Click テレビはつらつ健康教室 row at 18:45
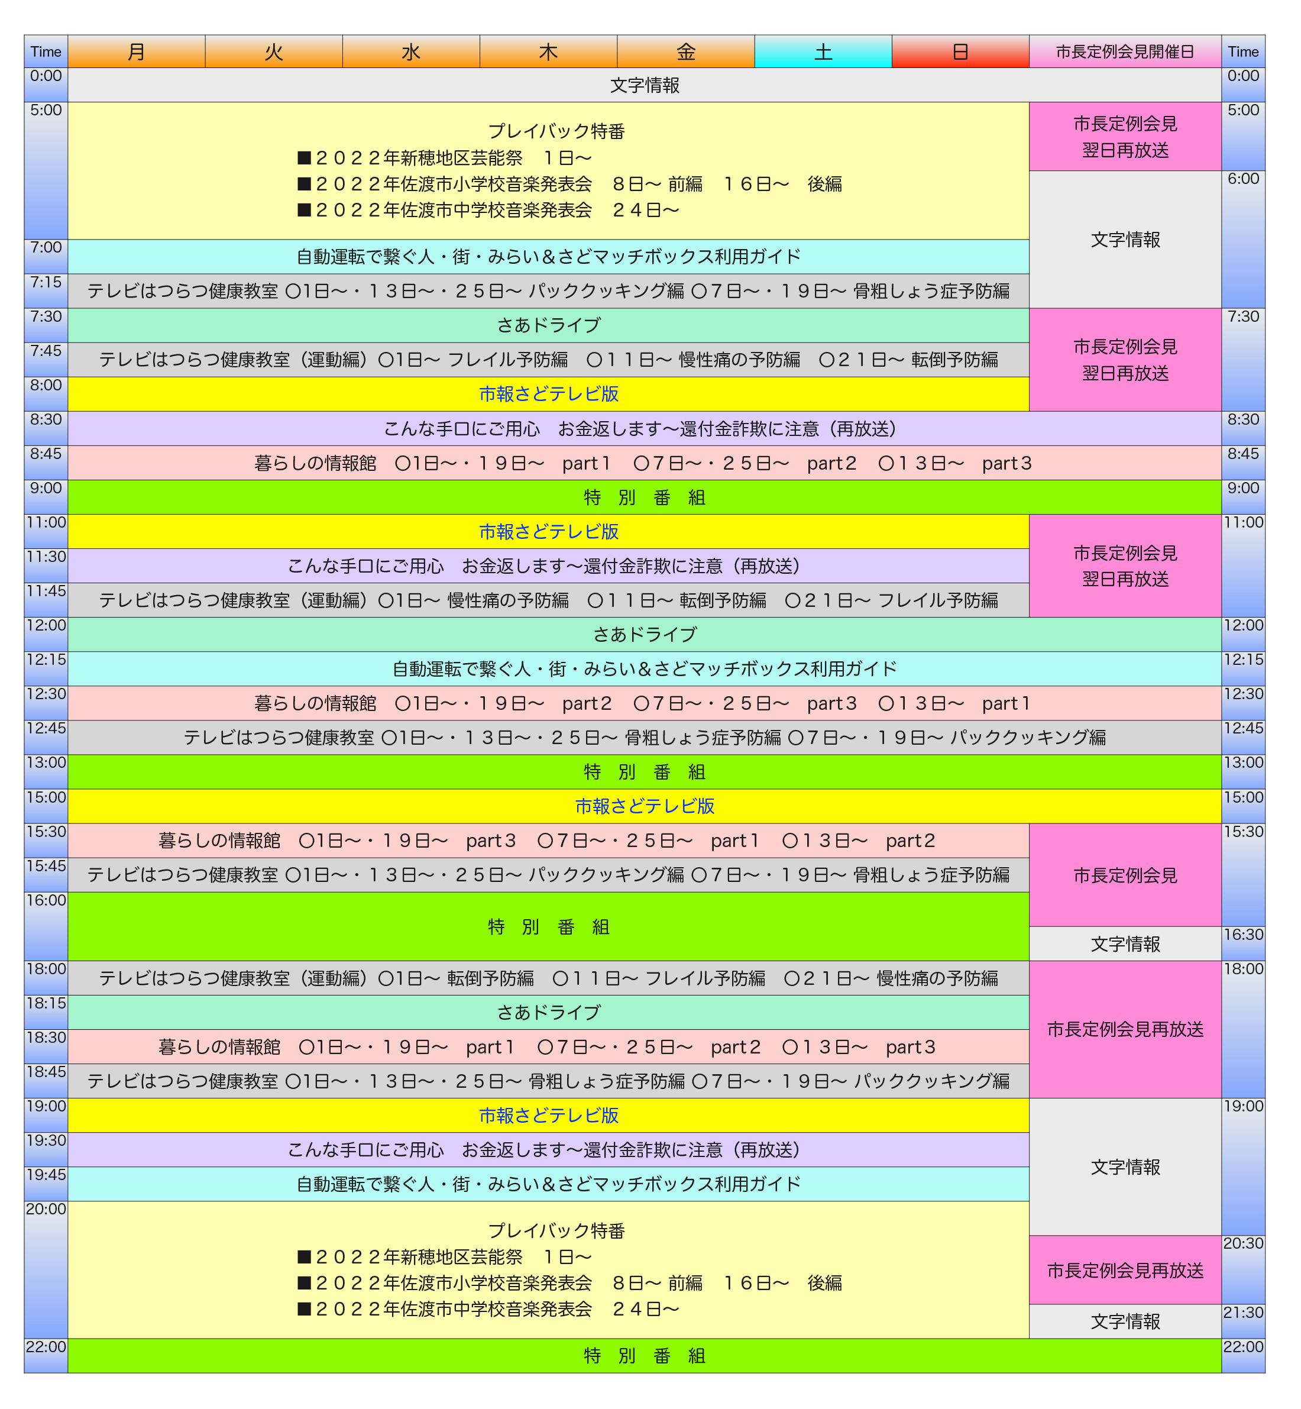 (x=548, y=1081)
